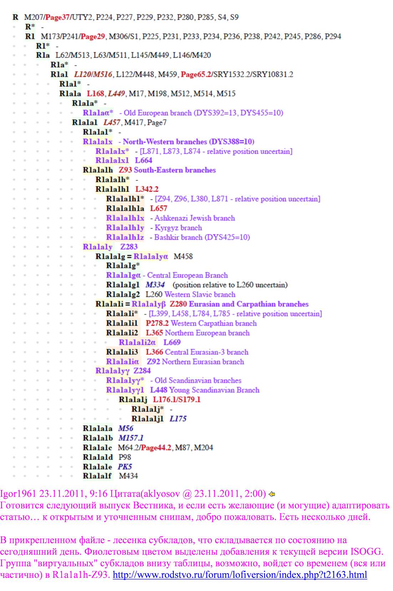The width and height of the screenshot is (393, 591).
Task: Click the Z280 Eurasian and Carpathian branches entry
Action: [x=239, y=304]
